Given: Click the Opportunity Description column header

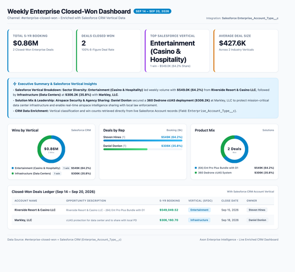Looking at the screenshot, I should [x=86, y=201].
